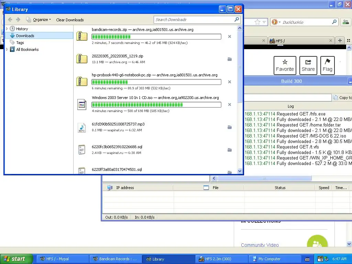
Task: Sort by IP address column header
Action: point(138,188)
